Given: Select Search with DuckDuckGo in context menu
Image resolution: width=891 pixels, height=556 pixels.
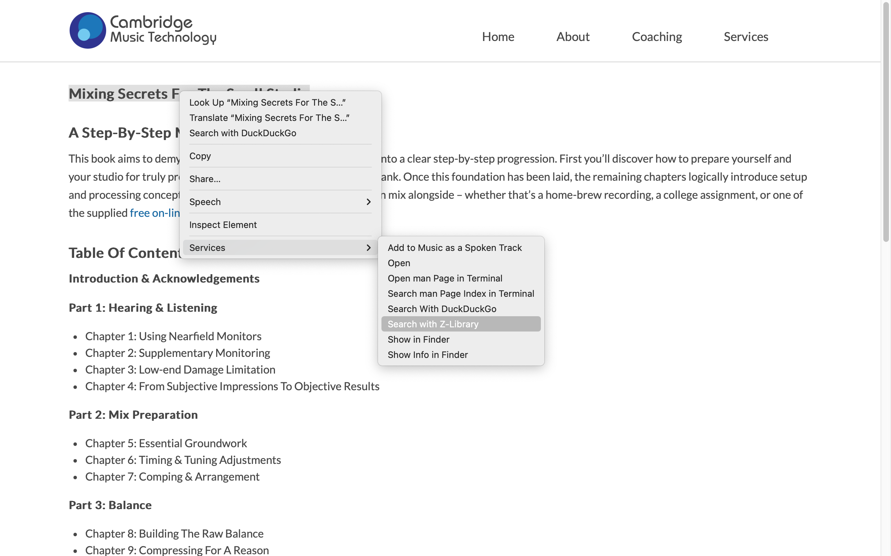Looking at the screenshot, I should pos(243,133).
